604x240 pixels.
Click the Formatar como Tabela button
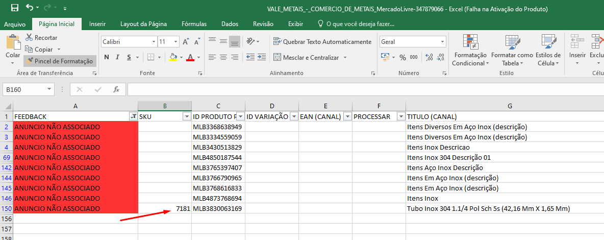point(512,51)
